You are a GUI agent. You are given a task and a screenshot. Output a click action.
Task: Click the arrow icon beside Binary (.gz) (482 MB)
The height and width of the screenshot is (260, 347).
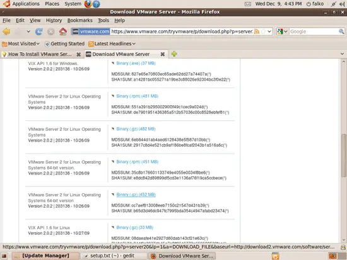[113, 129]
